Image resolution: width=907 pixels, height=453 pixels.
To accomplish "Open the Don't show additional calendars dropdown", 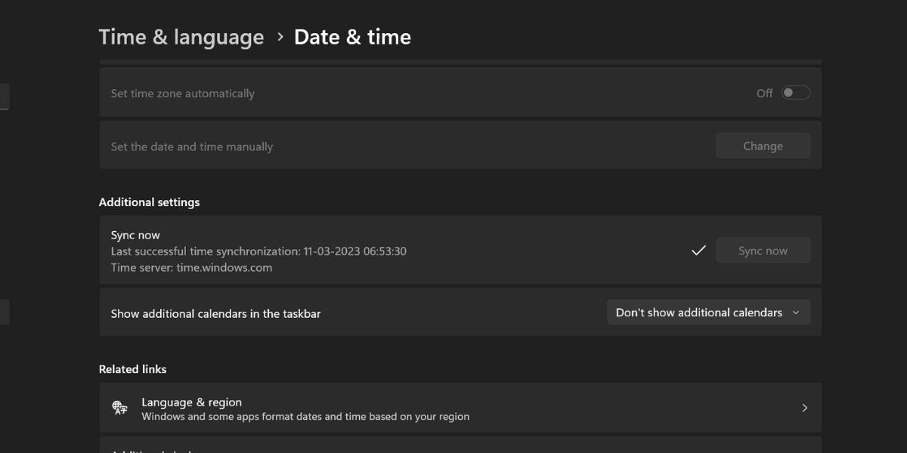I will tap(707, 313).
